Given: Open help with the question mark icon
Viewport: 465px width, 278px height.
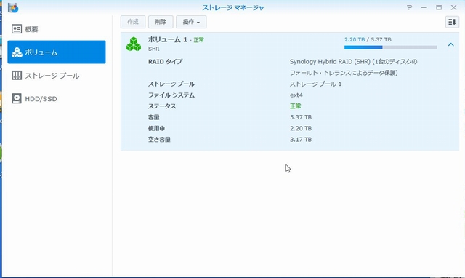Looking at the screenshot, I should [x=409, y=7].
